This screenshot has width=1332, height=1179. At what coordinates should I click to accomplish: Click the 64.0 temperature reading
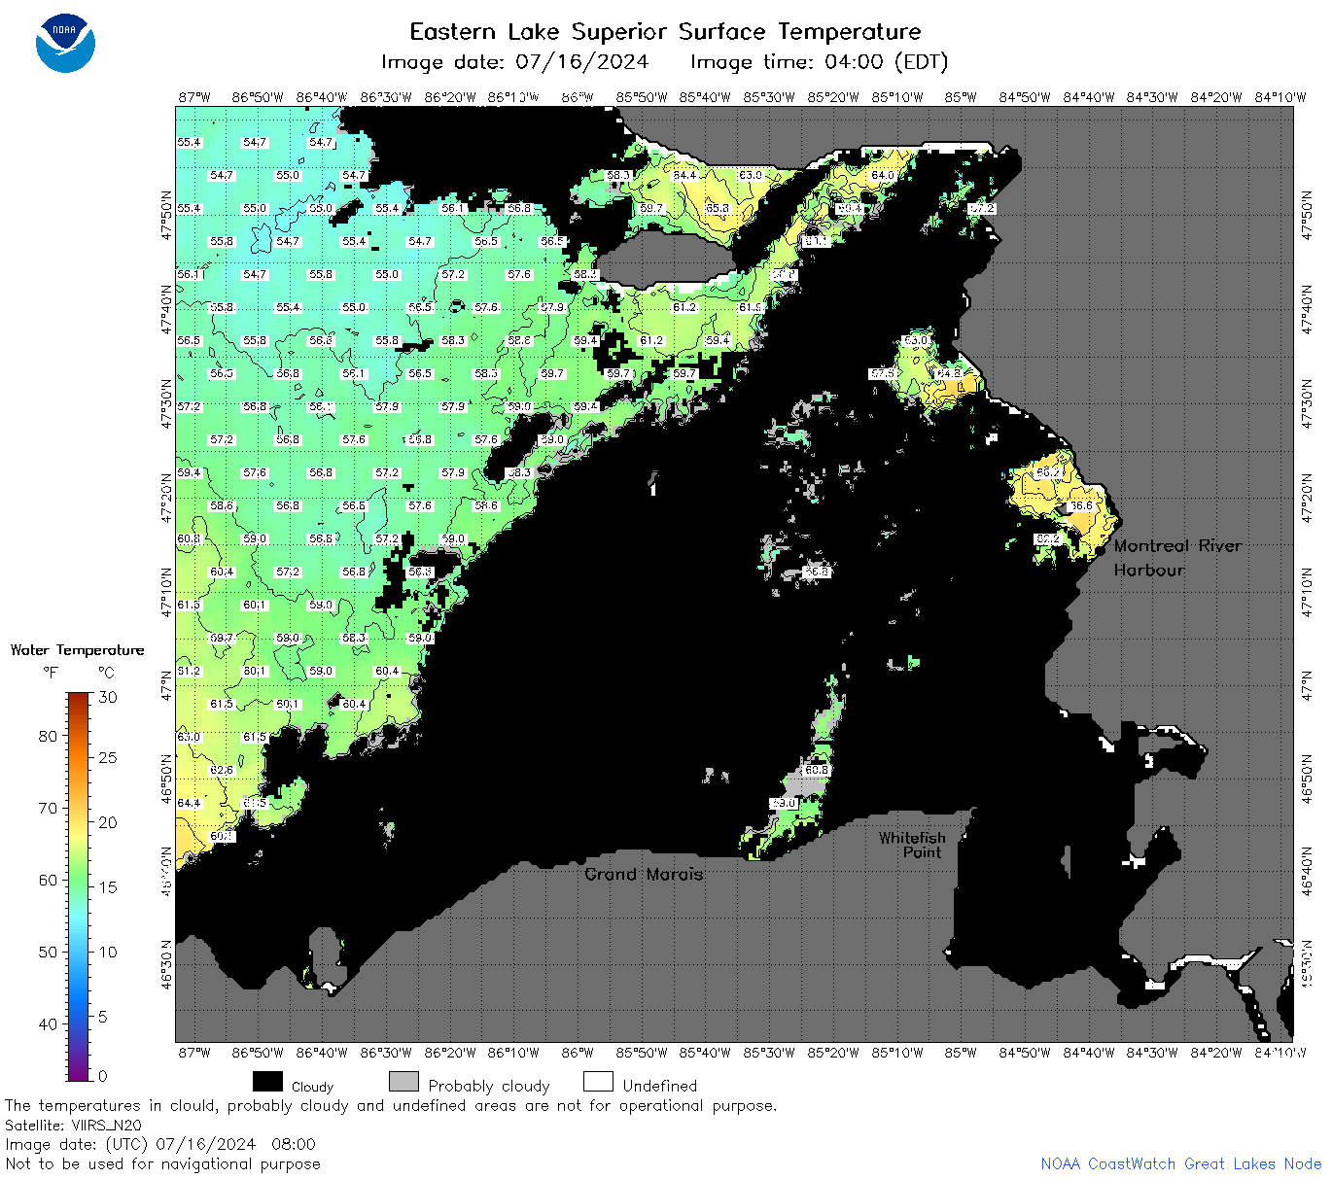(x=883, y=176)
